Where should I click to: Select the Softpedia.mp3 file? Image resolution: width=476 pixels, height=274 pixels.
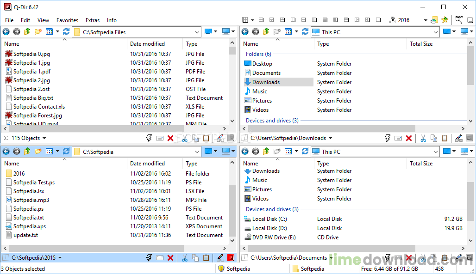[31, 200]
